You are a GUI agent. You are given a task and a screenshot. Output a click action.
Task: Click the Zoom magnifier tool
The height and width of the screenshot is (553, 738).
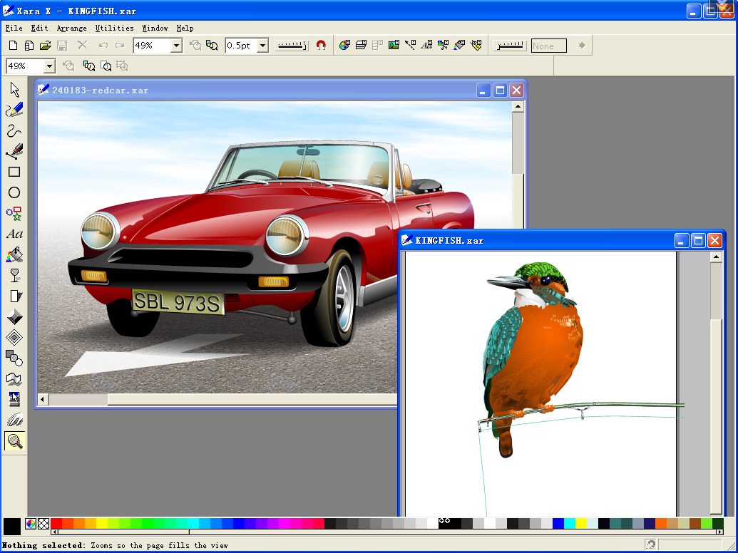point(14,441)
